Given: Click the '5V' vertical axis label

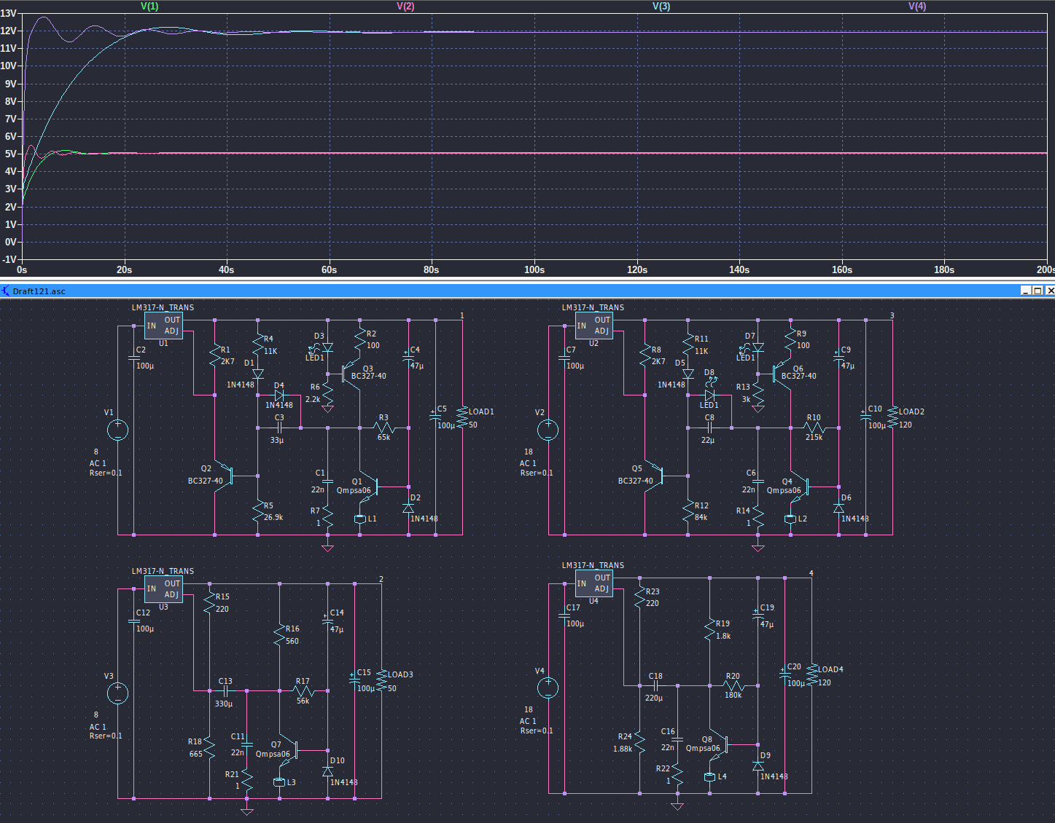Looking at the screenshot, I should [10, 154].
